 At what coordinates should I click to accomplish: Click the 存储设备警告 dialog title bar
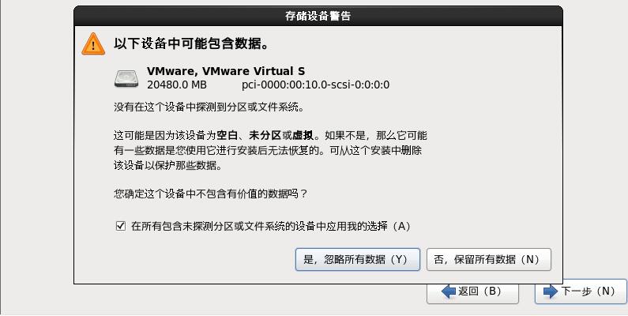[x=318, y=16]
